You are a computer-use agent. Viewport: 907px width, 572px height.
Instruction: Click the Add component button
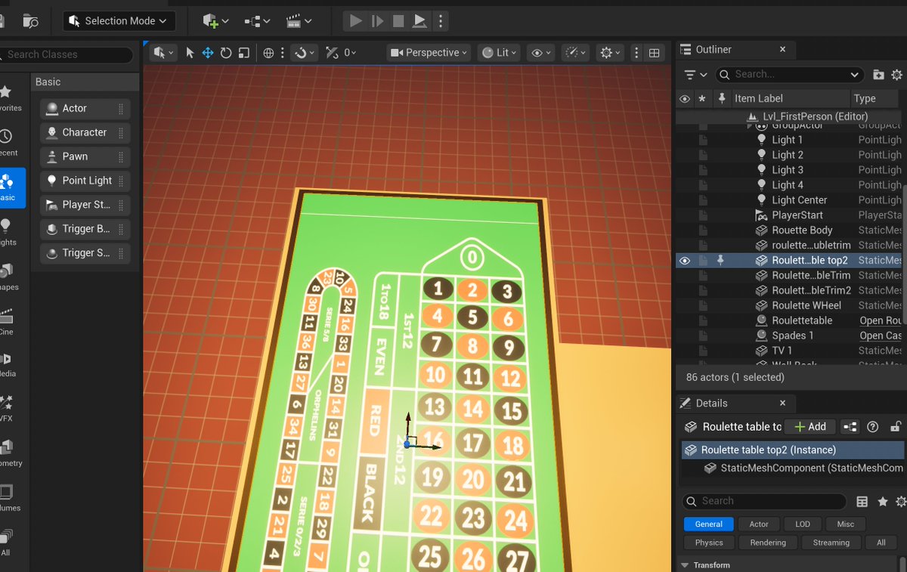(x=810, y=427)
